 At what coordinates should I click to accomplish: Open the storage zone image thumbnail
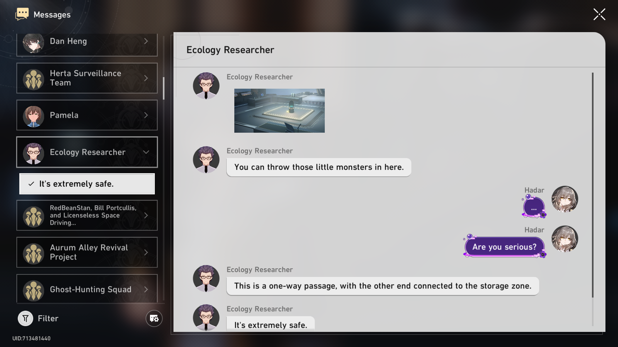click(279, 111)
